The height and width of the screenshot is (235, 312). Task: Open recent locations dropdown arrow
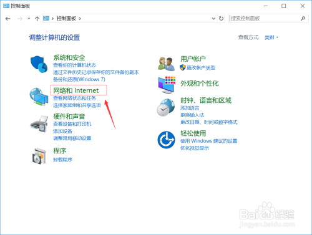click(x=29, y=19)
